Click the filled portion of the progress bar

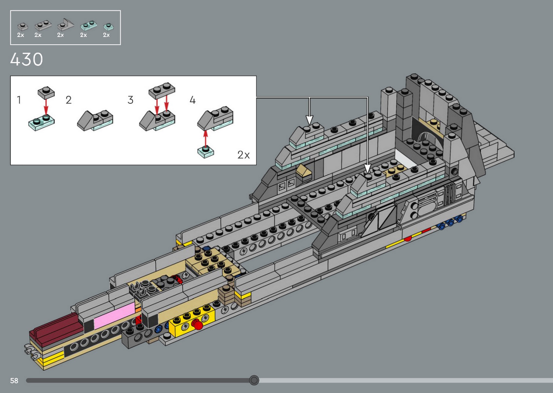pyautogui.click(x=137, y=381)
